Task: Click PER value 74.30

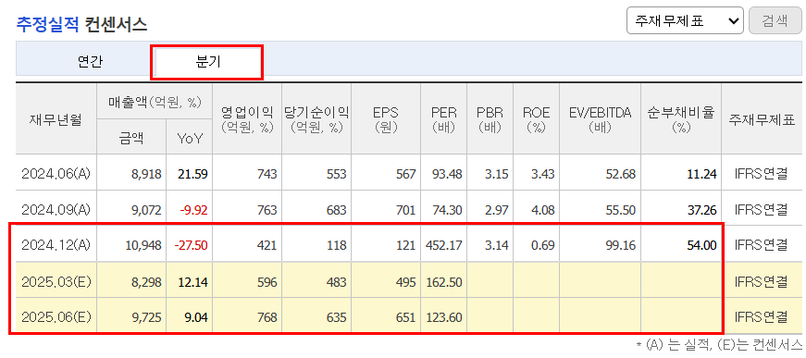Action: click(x=447, y=210)
